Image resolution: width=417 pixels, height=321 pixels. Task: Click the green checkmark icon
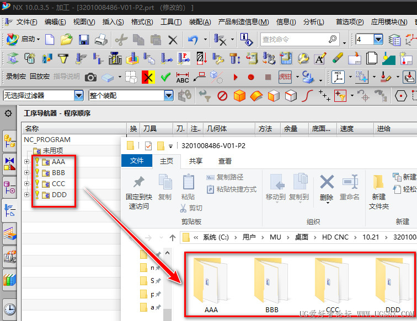[x=165, y=77]
